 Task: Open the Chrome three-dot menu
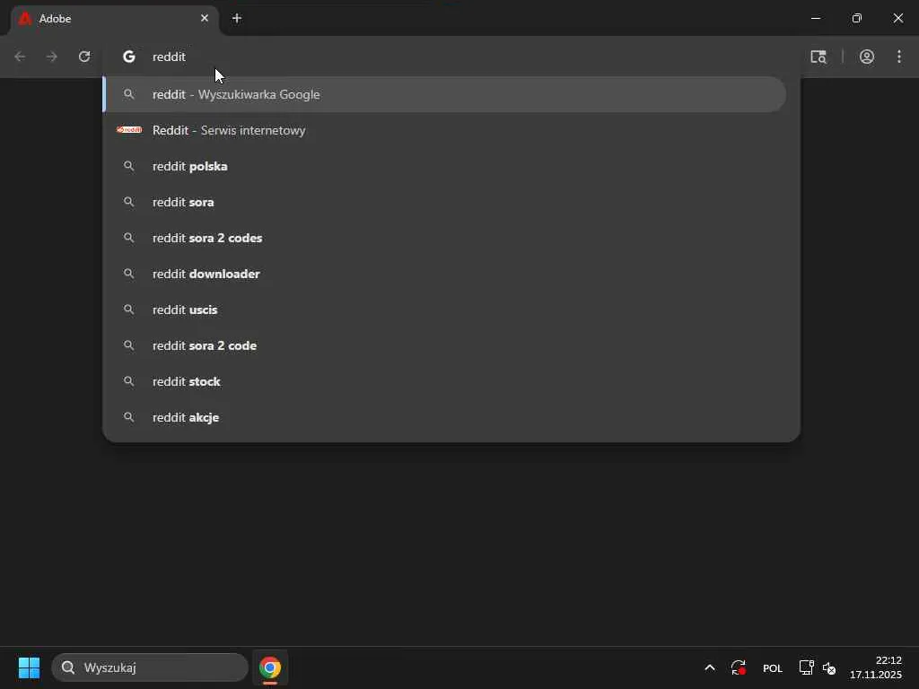click(x=899, y=57)
